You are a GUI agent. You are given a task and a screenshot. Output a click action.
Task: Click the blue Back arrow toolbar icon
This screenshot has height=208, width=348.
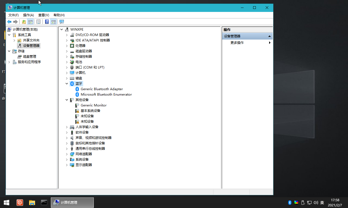pyautogui.click(x=9, y=22)
